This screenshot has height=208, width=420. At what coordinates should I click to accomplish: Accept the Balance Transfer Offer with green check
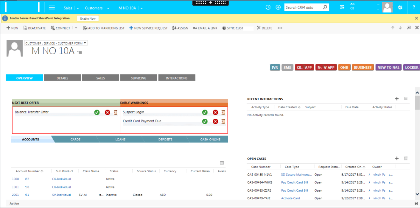[97, 112]
